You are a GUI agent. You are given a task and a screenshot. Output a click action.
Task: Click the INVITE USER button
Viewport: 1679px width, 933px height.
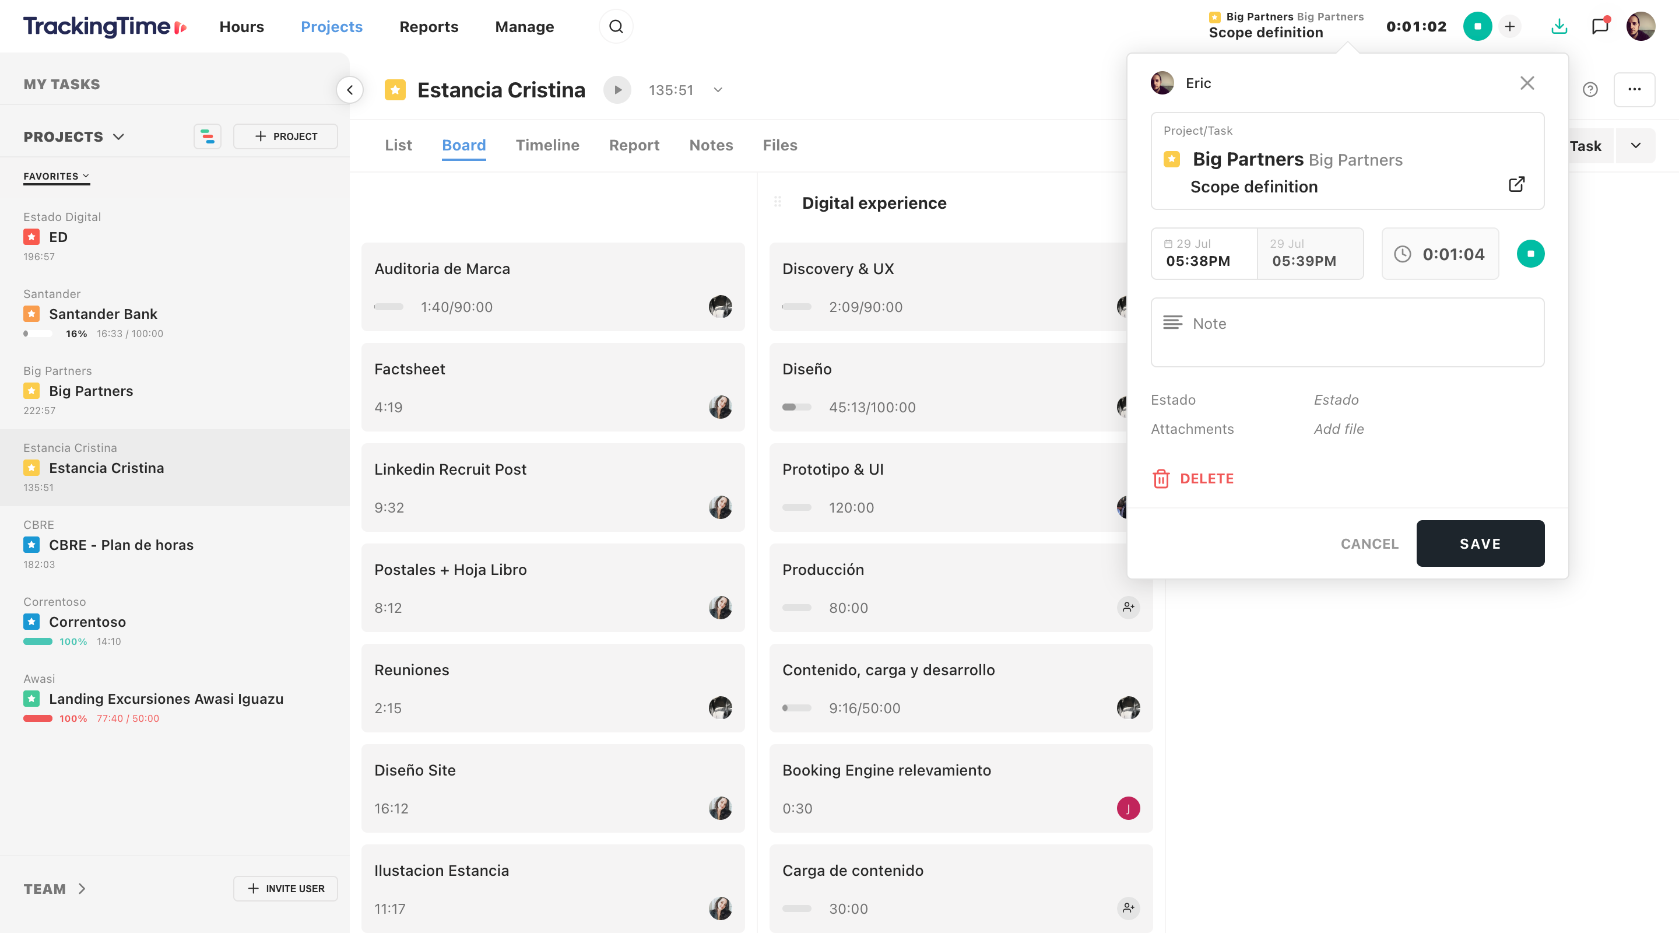tap(286, 888)
